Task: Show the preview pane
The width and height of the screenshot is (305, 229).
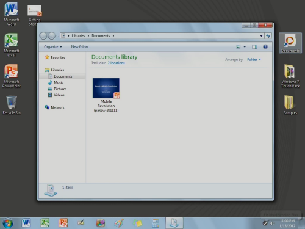Action: click(254, 47)
